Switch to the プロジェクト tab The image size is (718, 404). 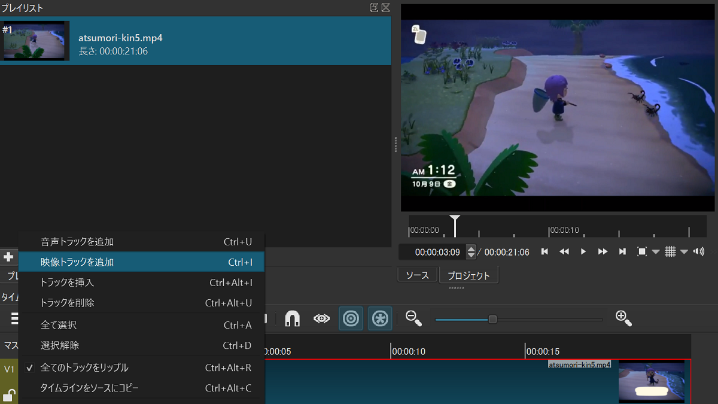point(468,275)
